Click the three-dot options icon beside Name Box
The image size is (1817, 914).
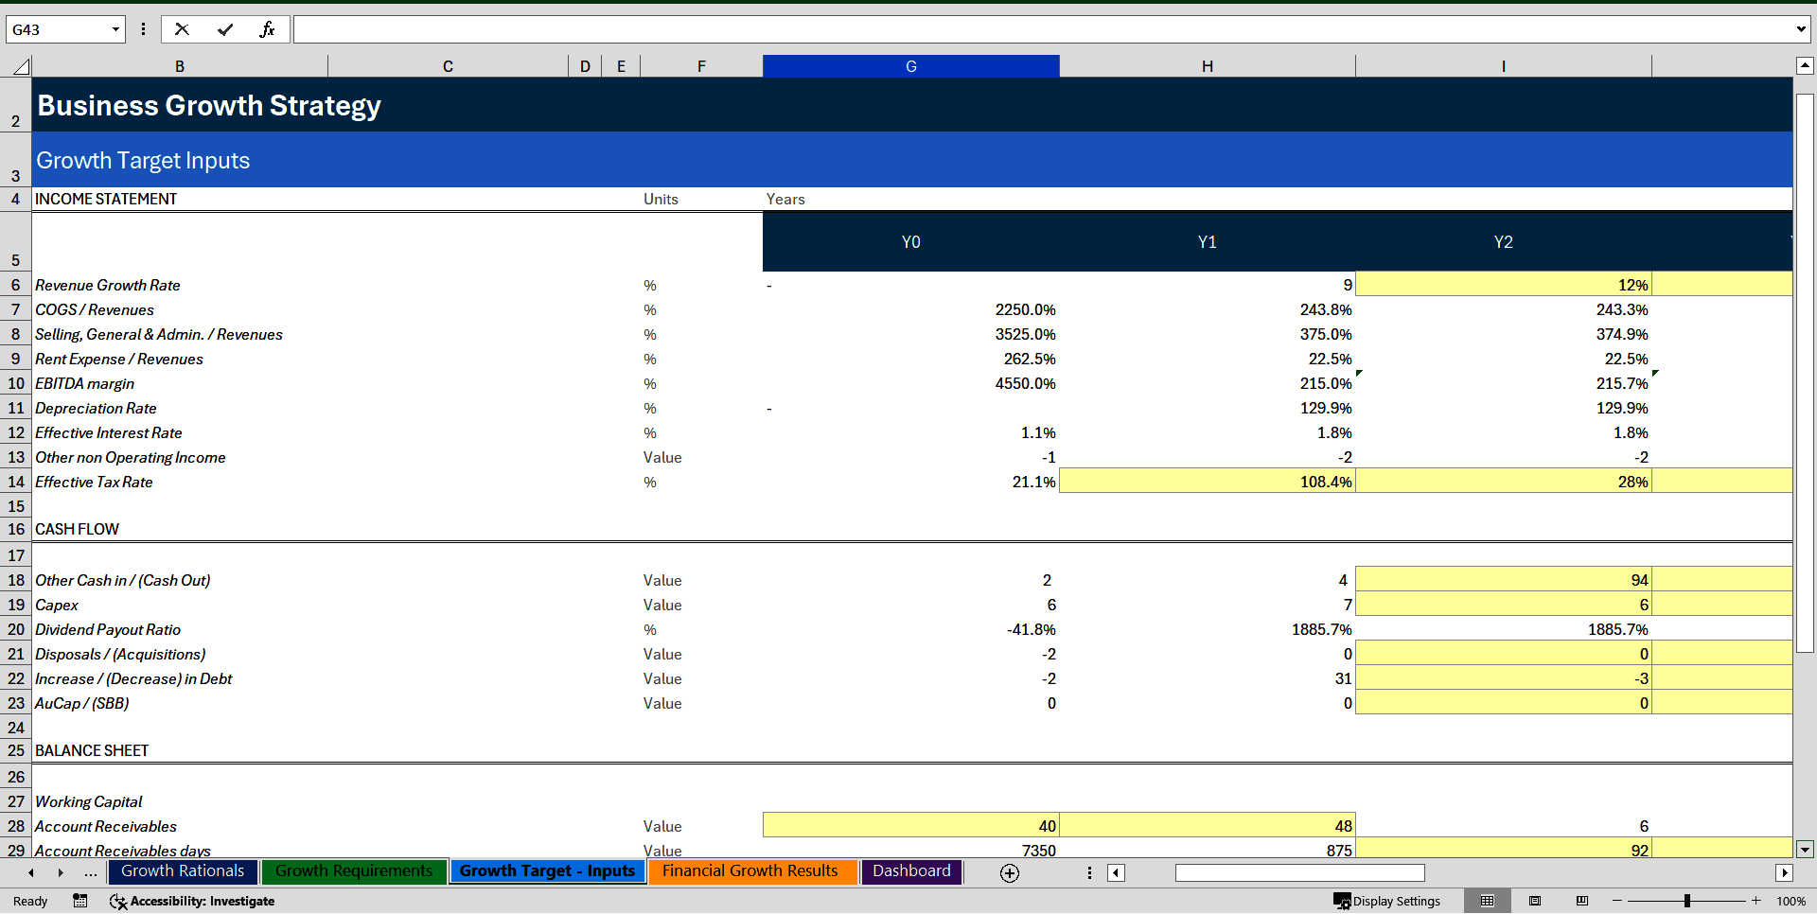click(143, 28)
